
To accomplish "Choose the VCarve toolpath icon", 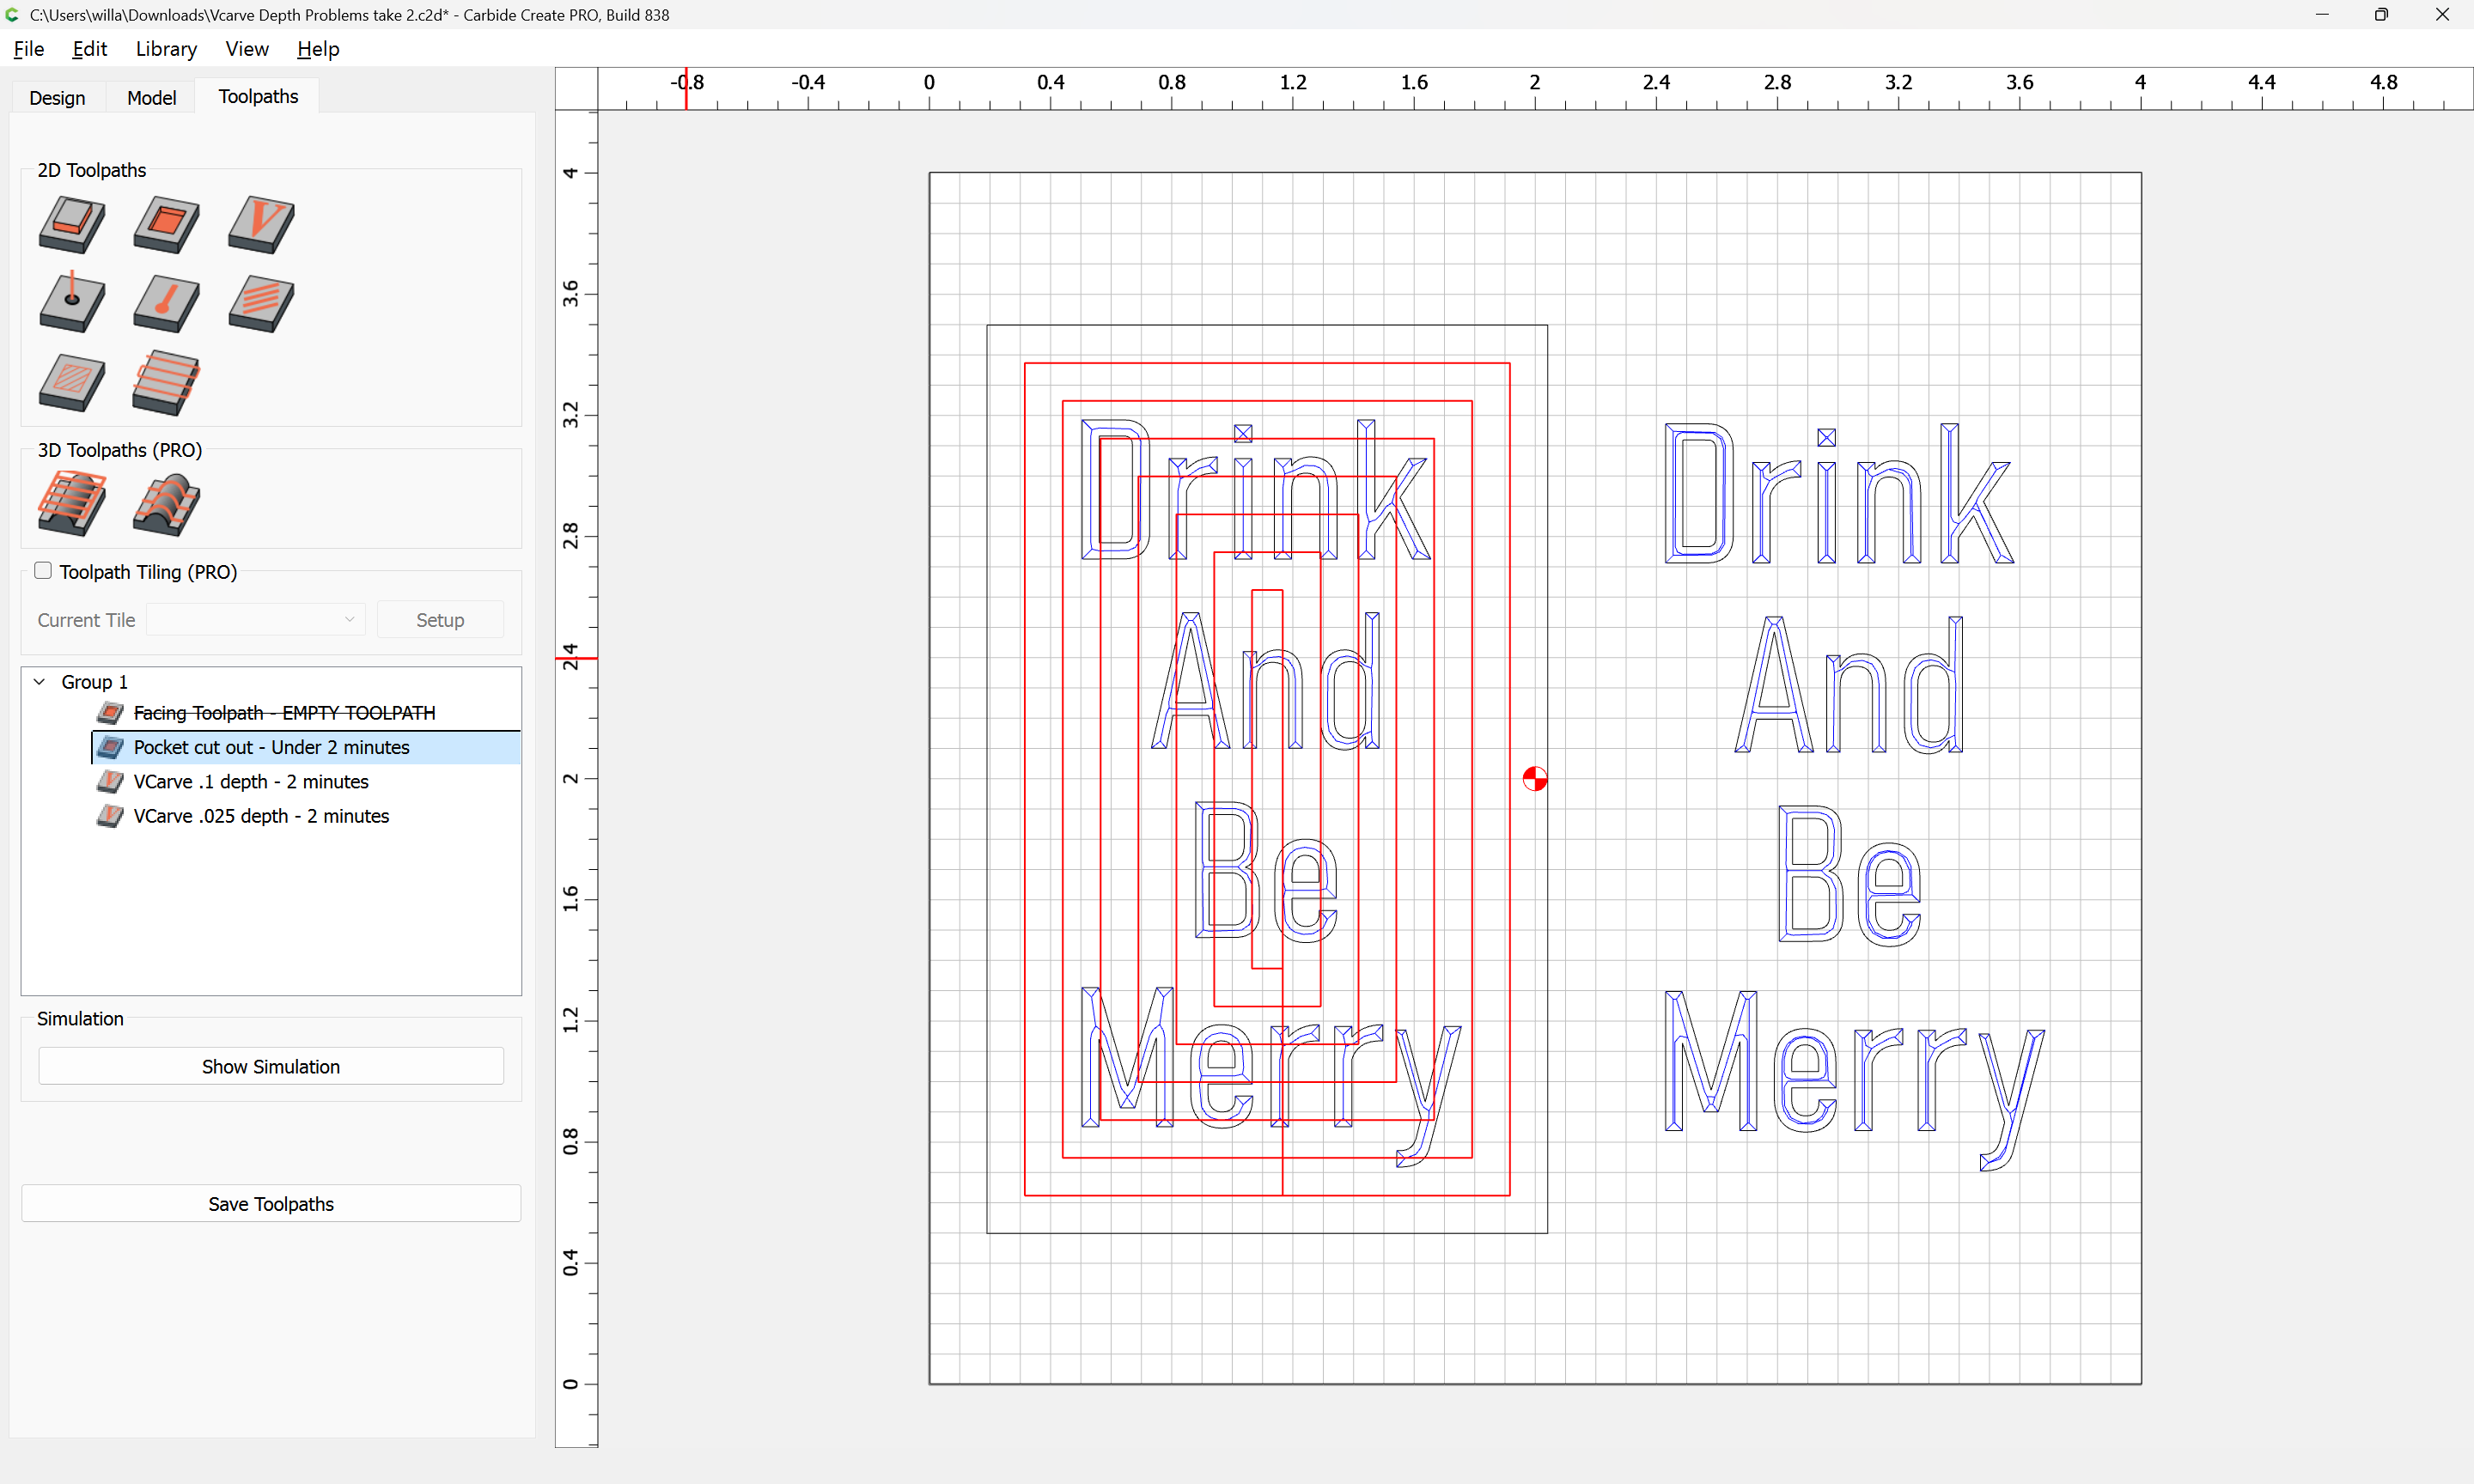I will (x=261, y=223).
